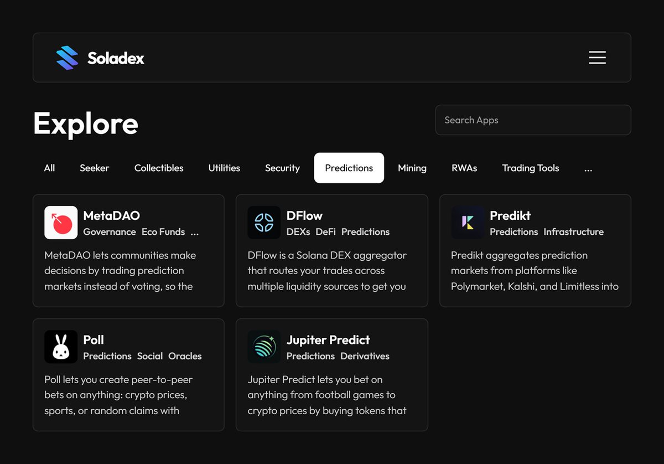
Task: Click the Jupiter Predict app icon
Action: [x=264, y=347]
